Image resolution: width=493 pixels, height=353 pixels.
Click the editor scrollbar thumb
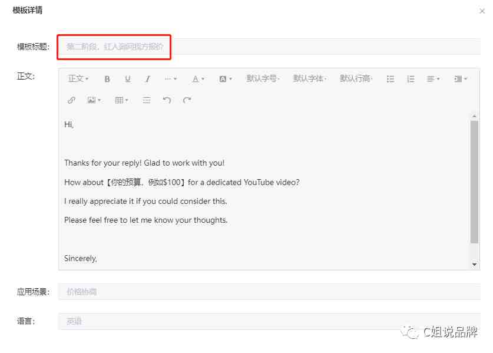coord(474,182)
